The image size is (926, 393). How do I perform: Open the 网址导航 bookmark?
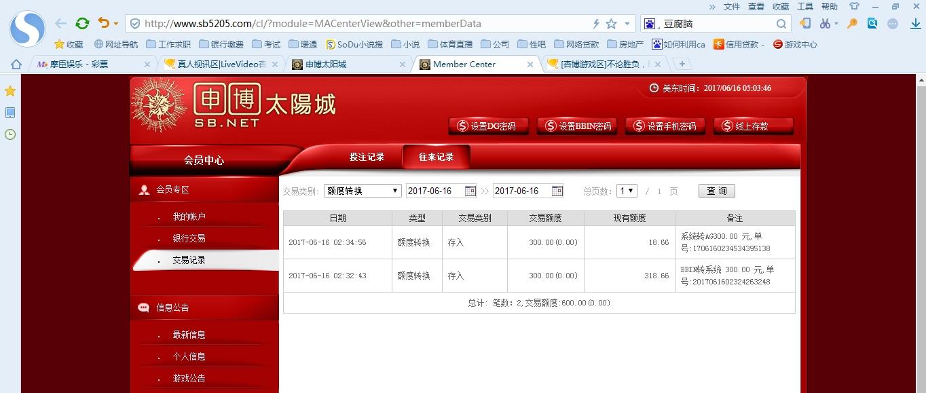point(116,44)
